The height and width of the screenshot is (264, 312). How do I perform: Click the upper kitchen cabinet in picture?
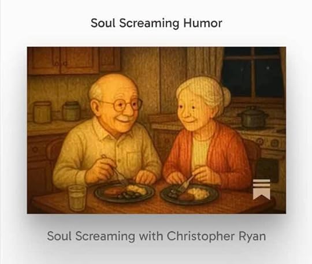[73, 60]
